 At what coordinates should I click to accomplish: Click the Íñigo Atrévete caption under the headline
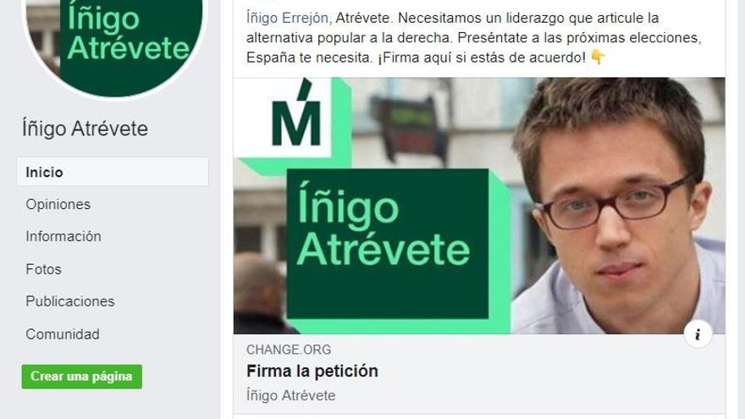point(290,395)
